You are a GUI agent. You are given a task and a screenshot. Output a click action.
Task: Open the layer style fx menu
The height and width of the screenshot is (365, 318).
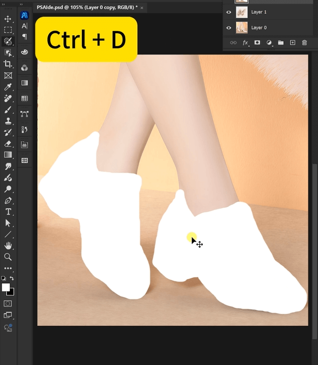pyautogui.click(x=245, y=43)
